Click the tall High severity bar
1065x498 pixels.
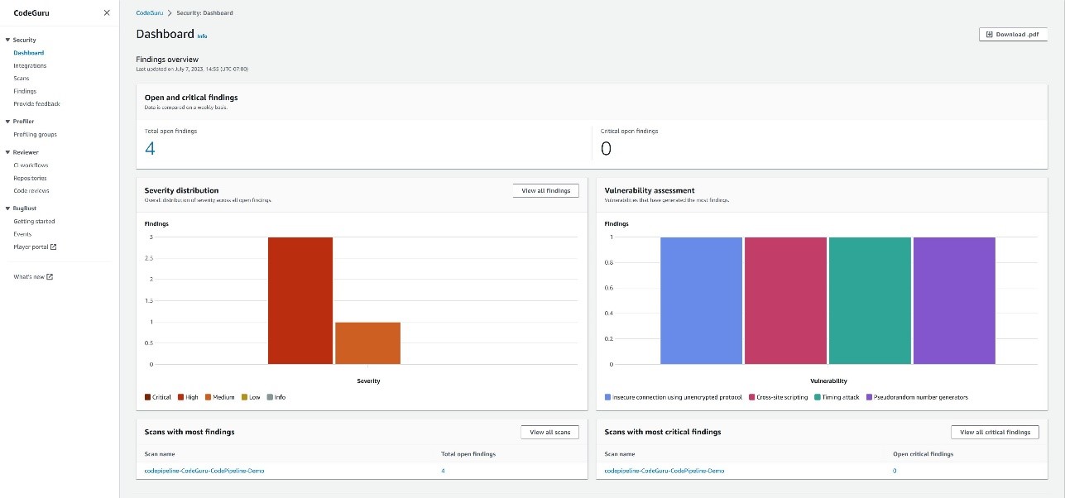[300, 300]
